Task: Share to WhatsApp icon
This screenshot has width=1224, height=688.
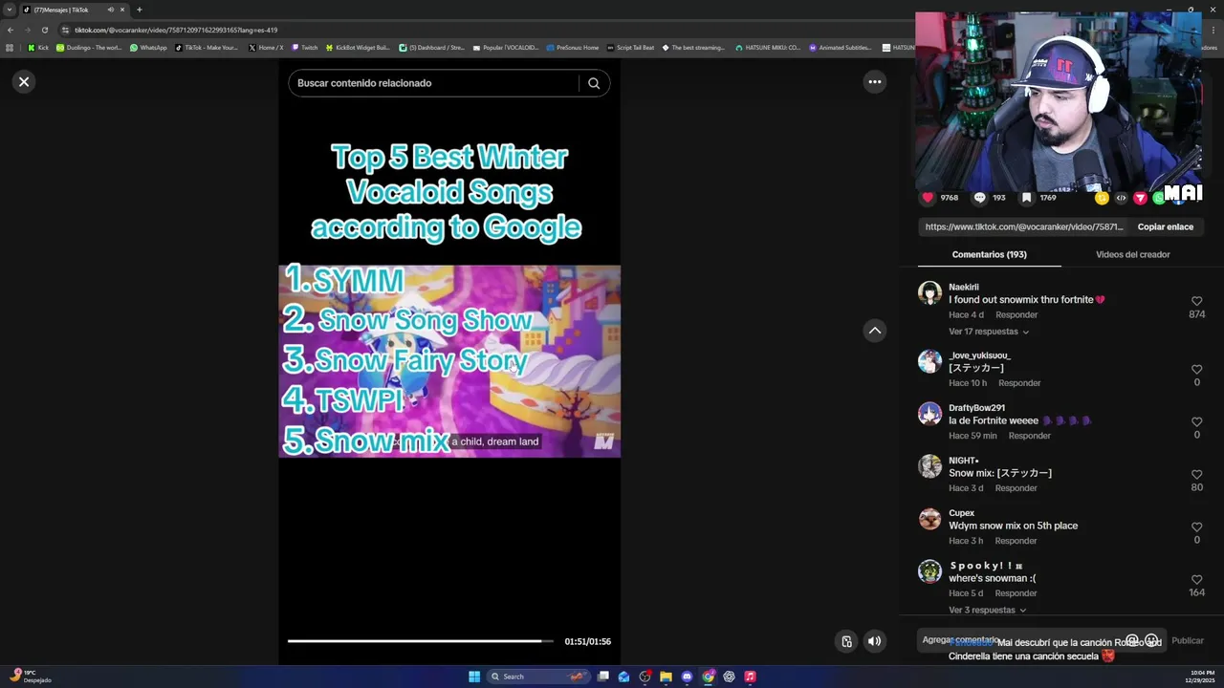Action: point(1158,198)
